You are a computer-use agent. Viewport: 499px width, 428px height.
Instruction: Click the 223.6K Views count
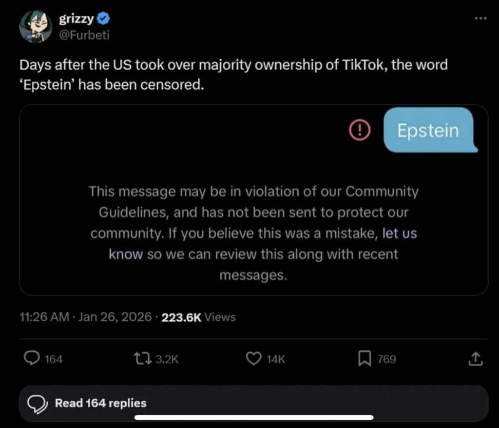(x=198, y=317)
